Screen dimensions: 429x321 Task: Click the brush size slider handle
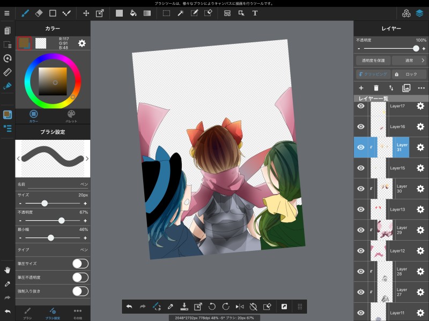click(x=45, y=204)
